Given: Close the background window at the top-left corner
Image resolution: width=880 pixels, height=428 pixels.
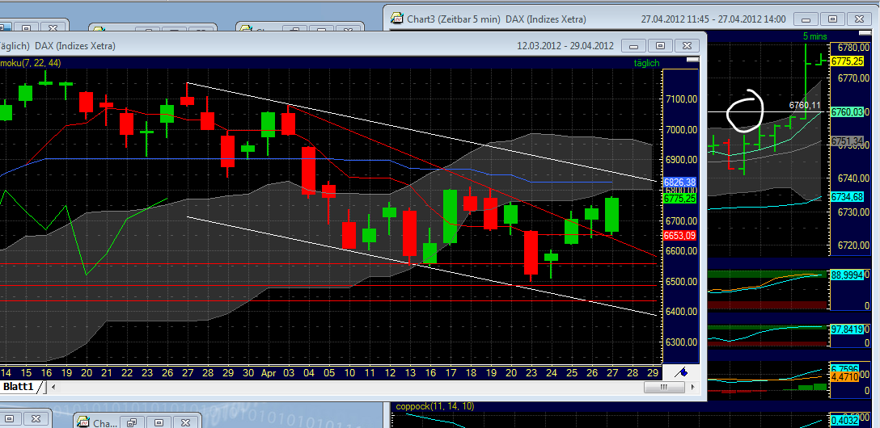Looking at the screenshot, I should tap(53, 27).
